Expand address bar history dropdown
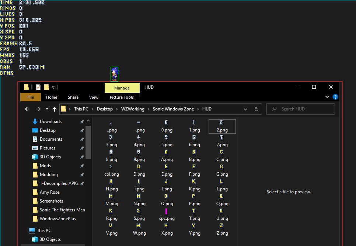Viewport: 356px width, 246px height. pyautogui.click(x=245, y=109)
